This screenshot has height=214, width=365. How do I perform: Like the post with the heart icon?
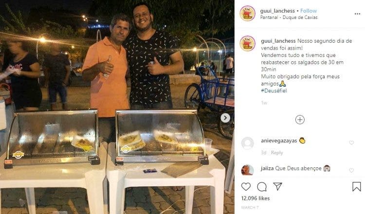246,187
